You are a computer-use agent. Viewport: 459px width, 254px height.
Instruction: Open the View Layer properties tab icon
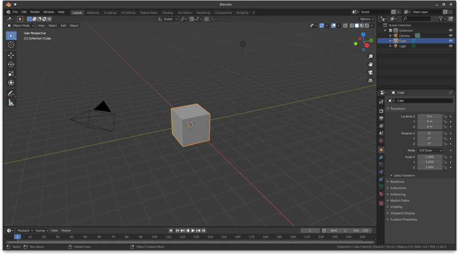(x=381, y=126)
